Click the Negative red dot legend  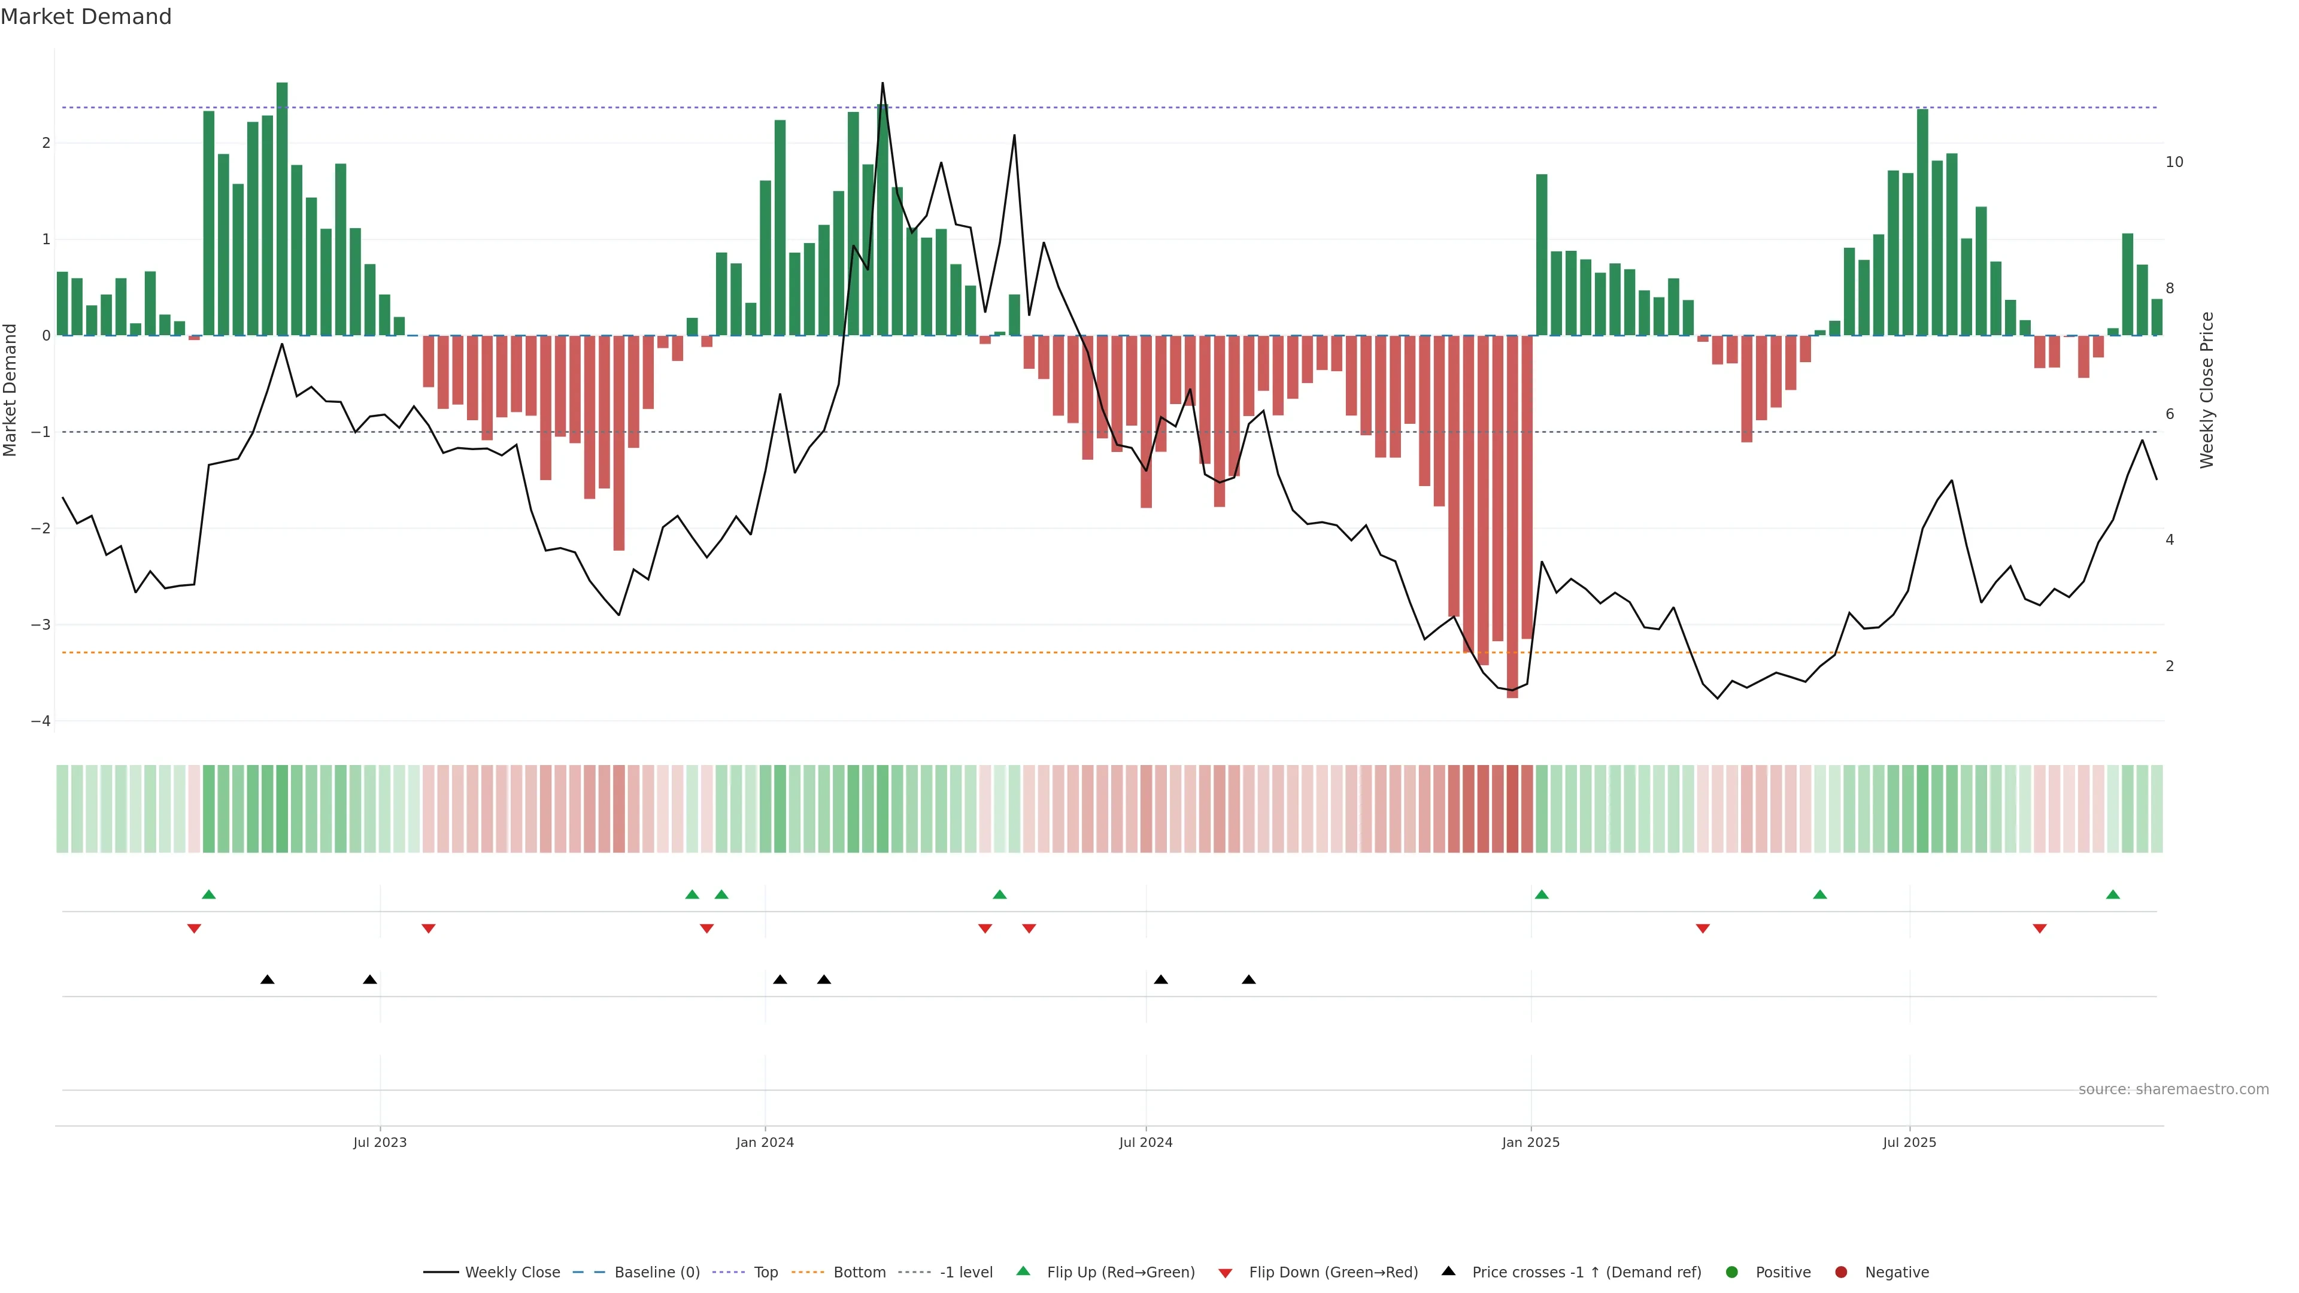coord(1841,1273)
